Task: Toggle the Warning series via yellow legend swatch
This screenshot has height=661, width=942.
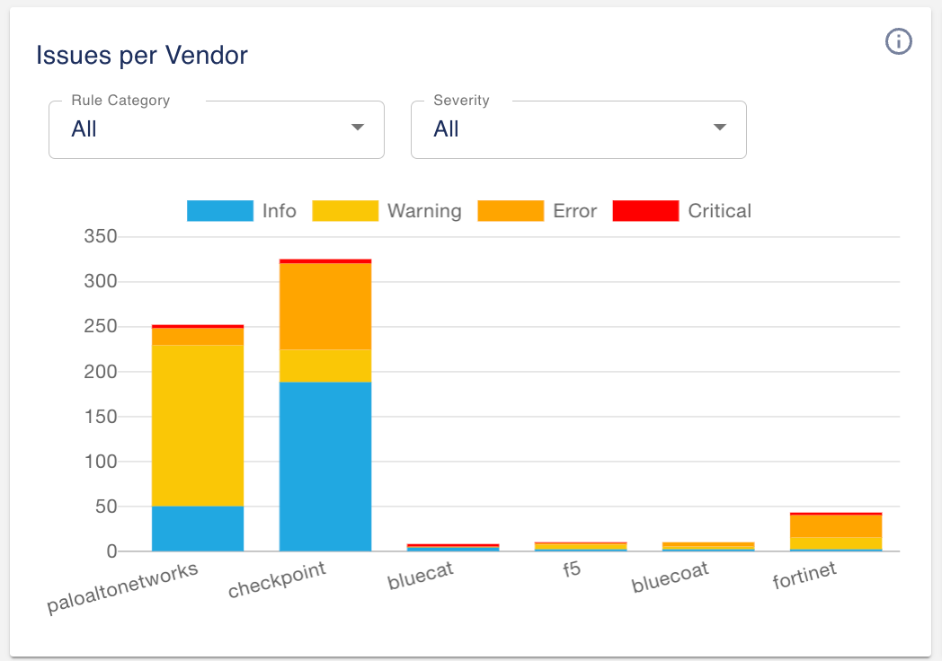Action: pos(345,211)
